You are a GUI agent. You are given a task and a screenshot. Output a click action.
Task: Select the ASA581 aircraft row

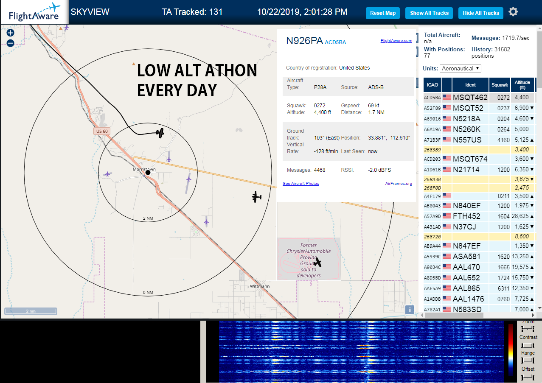click(x=480, y=257)
